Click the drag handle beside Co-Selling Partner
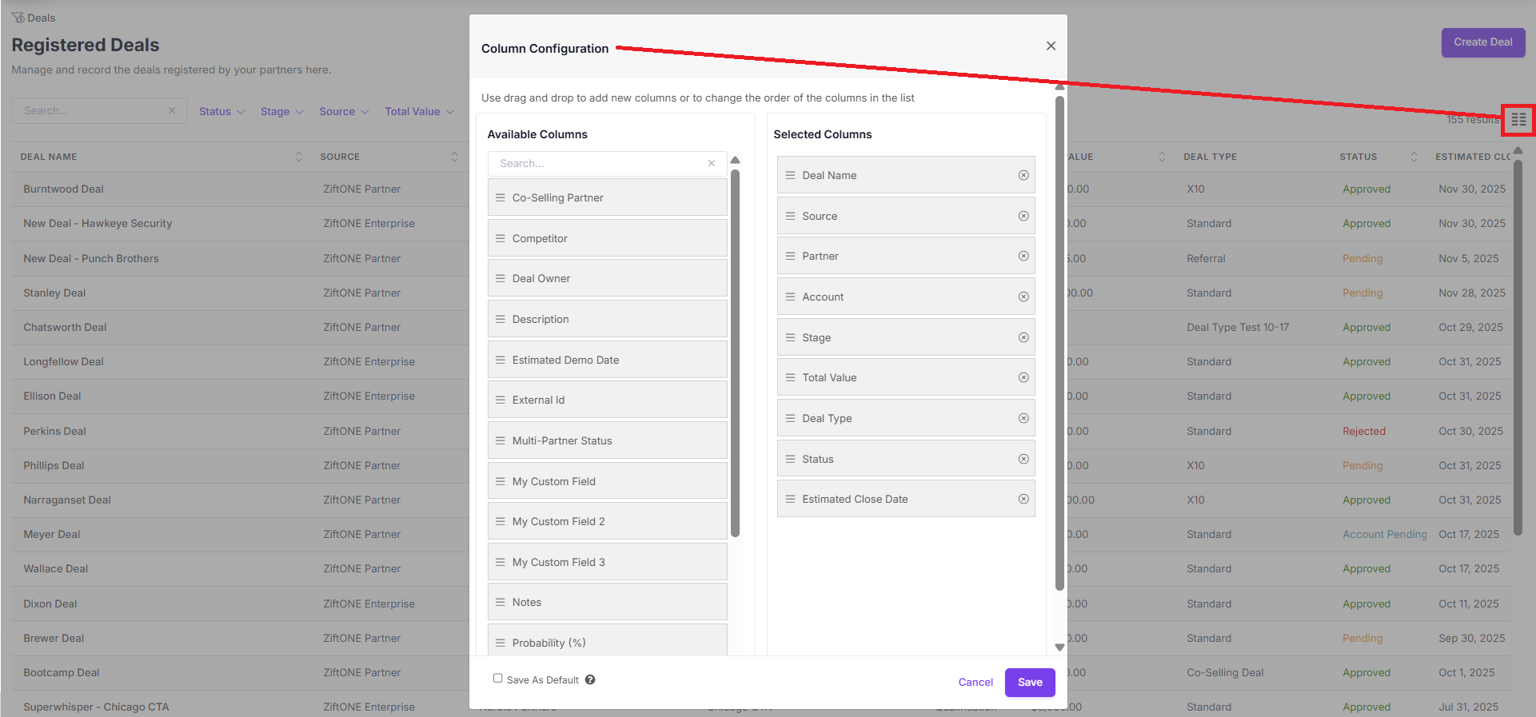The image size is (1536, 717). (x=500, y=197)
